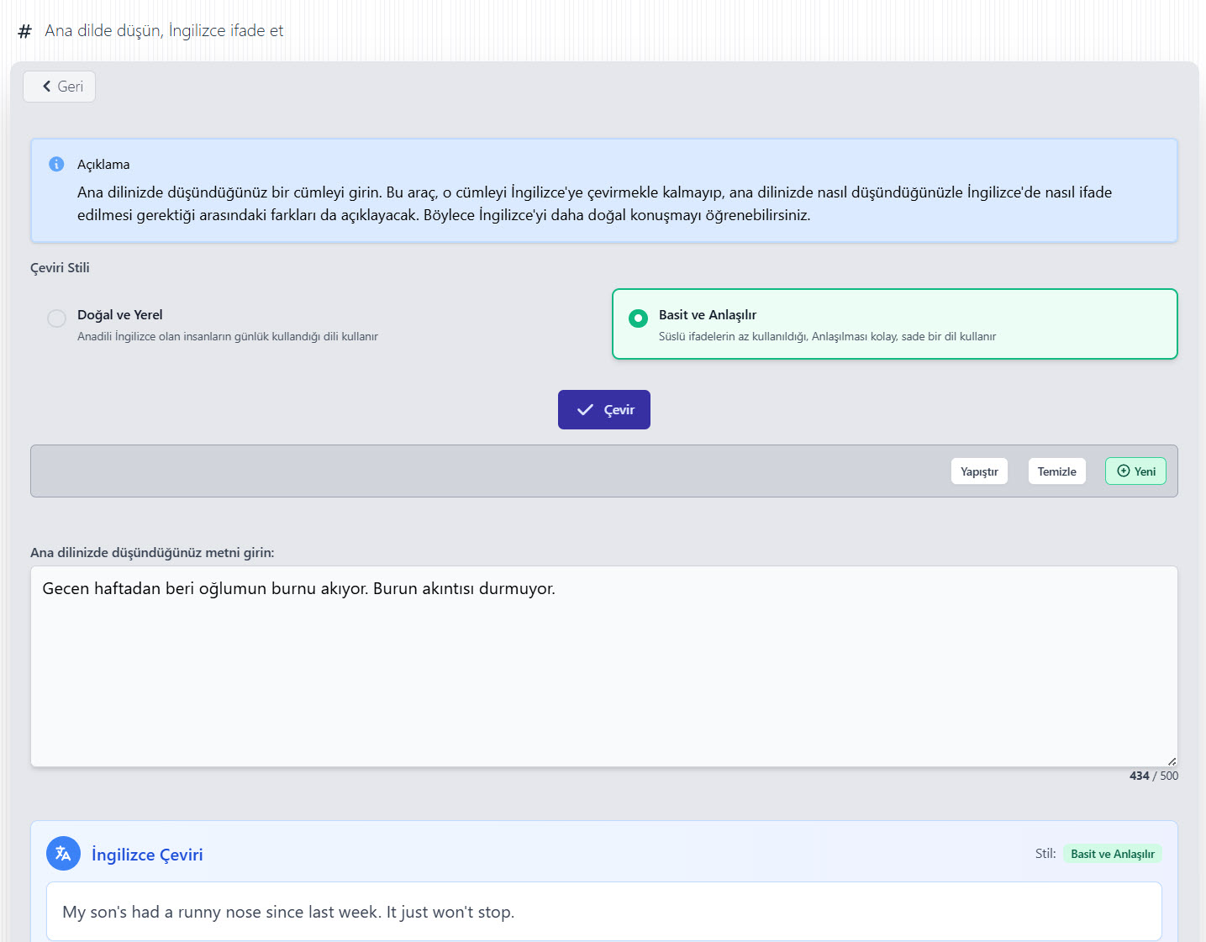The width and height of the screenshot is (1206, 942).
Task: Click the translate icon beside İngilizce Çeviri
Action: point(63,854)
